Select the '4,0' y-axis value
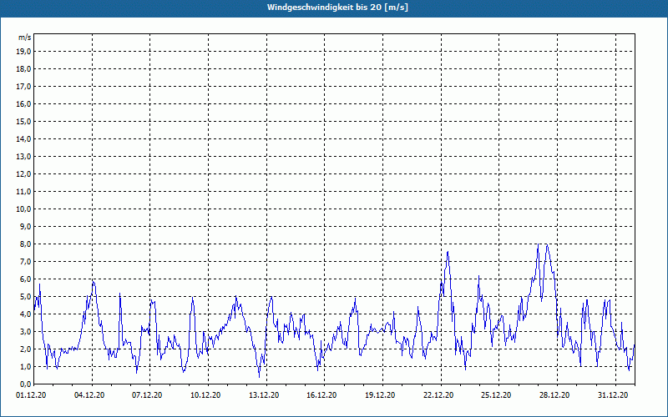This screenshot has width=668, height=417. point(25,314)
